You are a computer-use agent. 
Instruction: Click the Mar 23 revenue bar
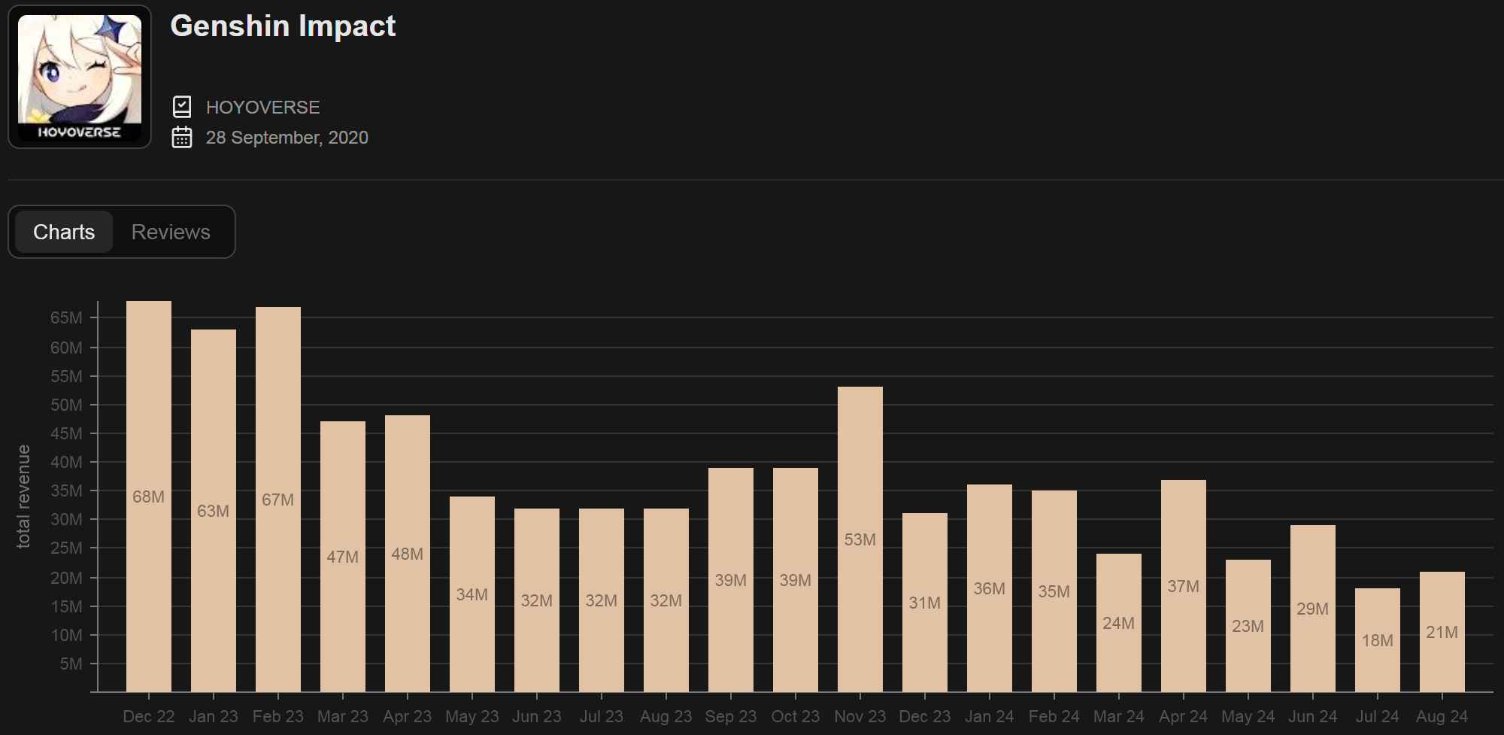tap(343, 557)
